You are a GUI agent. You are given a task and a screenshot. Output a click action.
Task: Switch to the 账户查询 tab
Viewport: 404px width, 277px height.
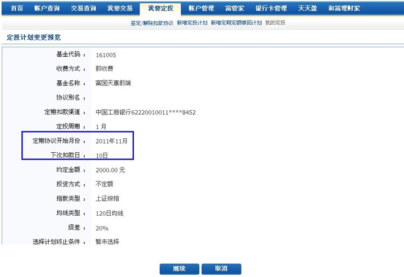[47, 8]
